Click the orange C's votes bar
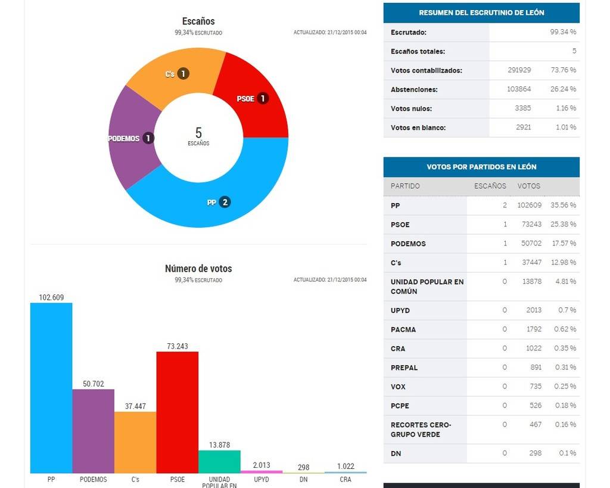610x488 pixels. point(135,442)
